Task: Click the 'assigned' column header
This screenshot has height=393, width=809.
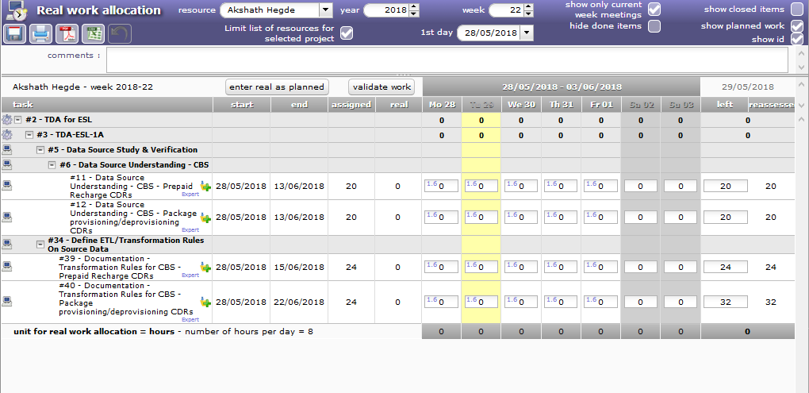Action: [351, 105]
